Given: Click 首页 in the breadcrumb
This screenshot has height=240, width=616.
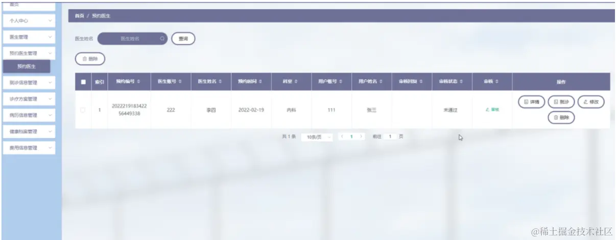Looking at the screenshot, I should (79, 16).
